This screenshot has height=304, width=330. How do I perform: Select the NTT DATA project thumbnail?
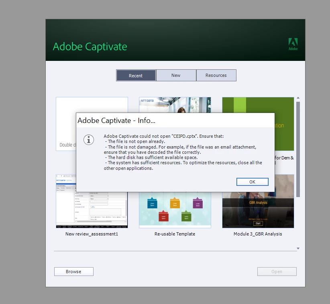[175, 105]
